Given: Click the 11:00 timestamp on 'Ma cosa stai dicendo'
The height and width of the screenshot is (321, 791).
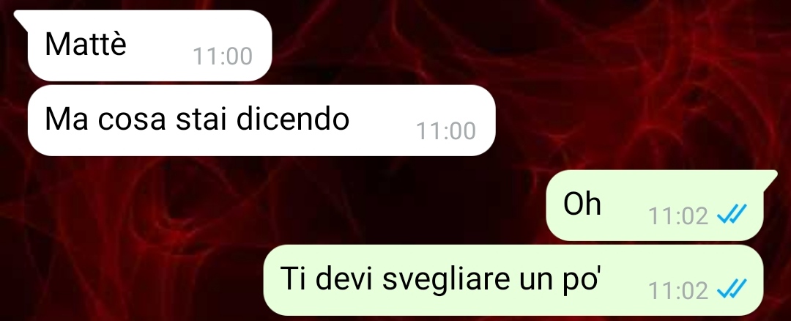Looking at the screenshot, I should [446, 131].
